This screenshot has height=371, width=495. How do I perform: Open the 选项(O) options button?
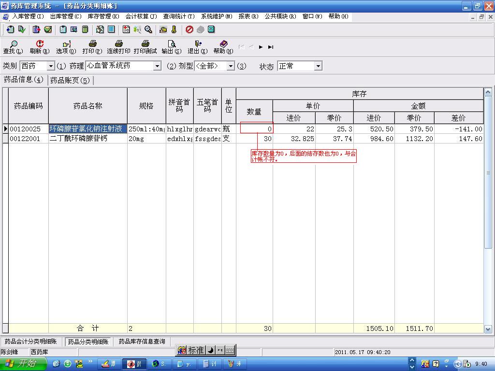click(66, 47)
